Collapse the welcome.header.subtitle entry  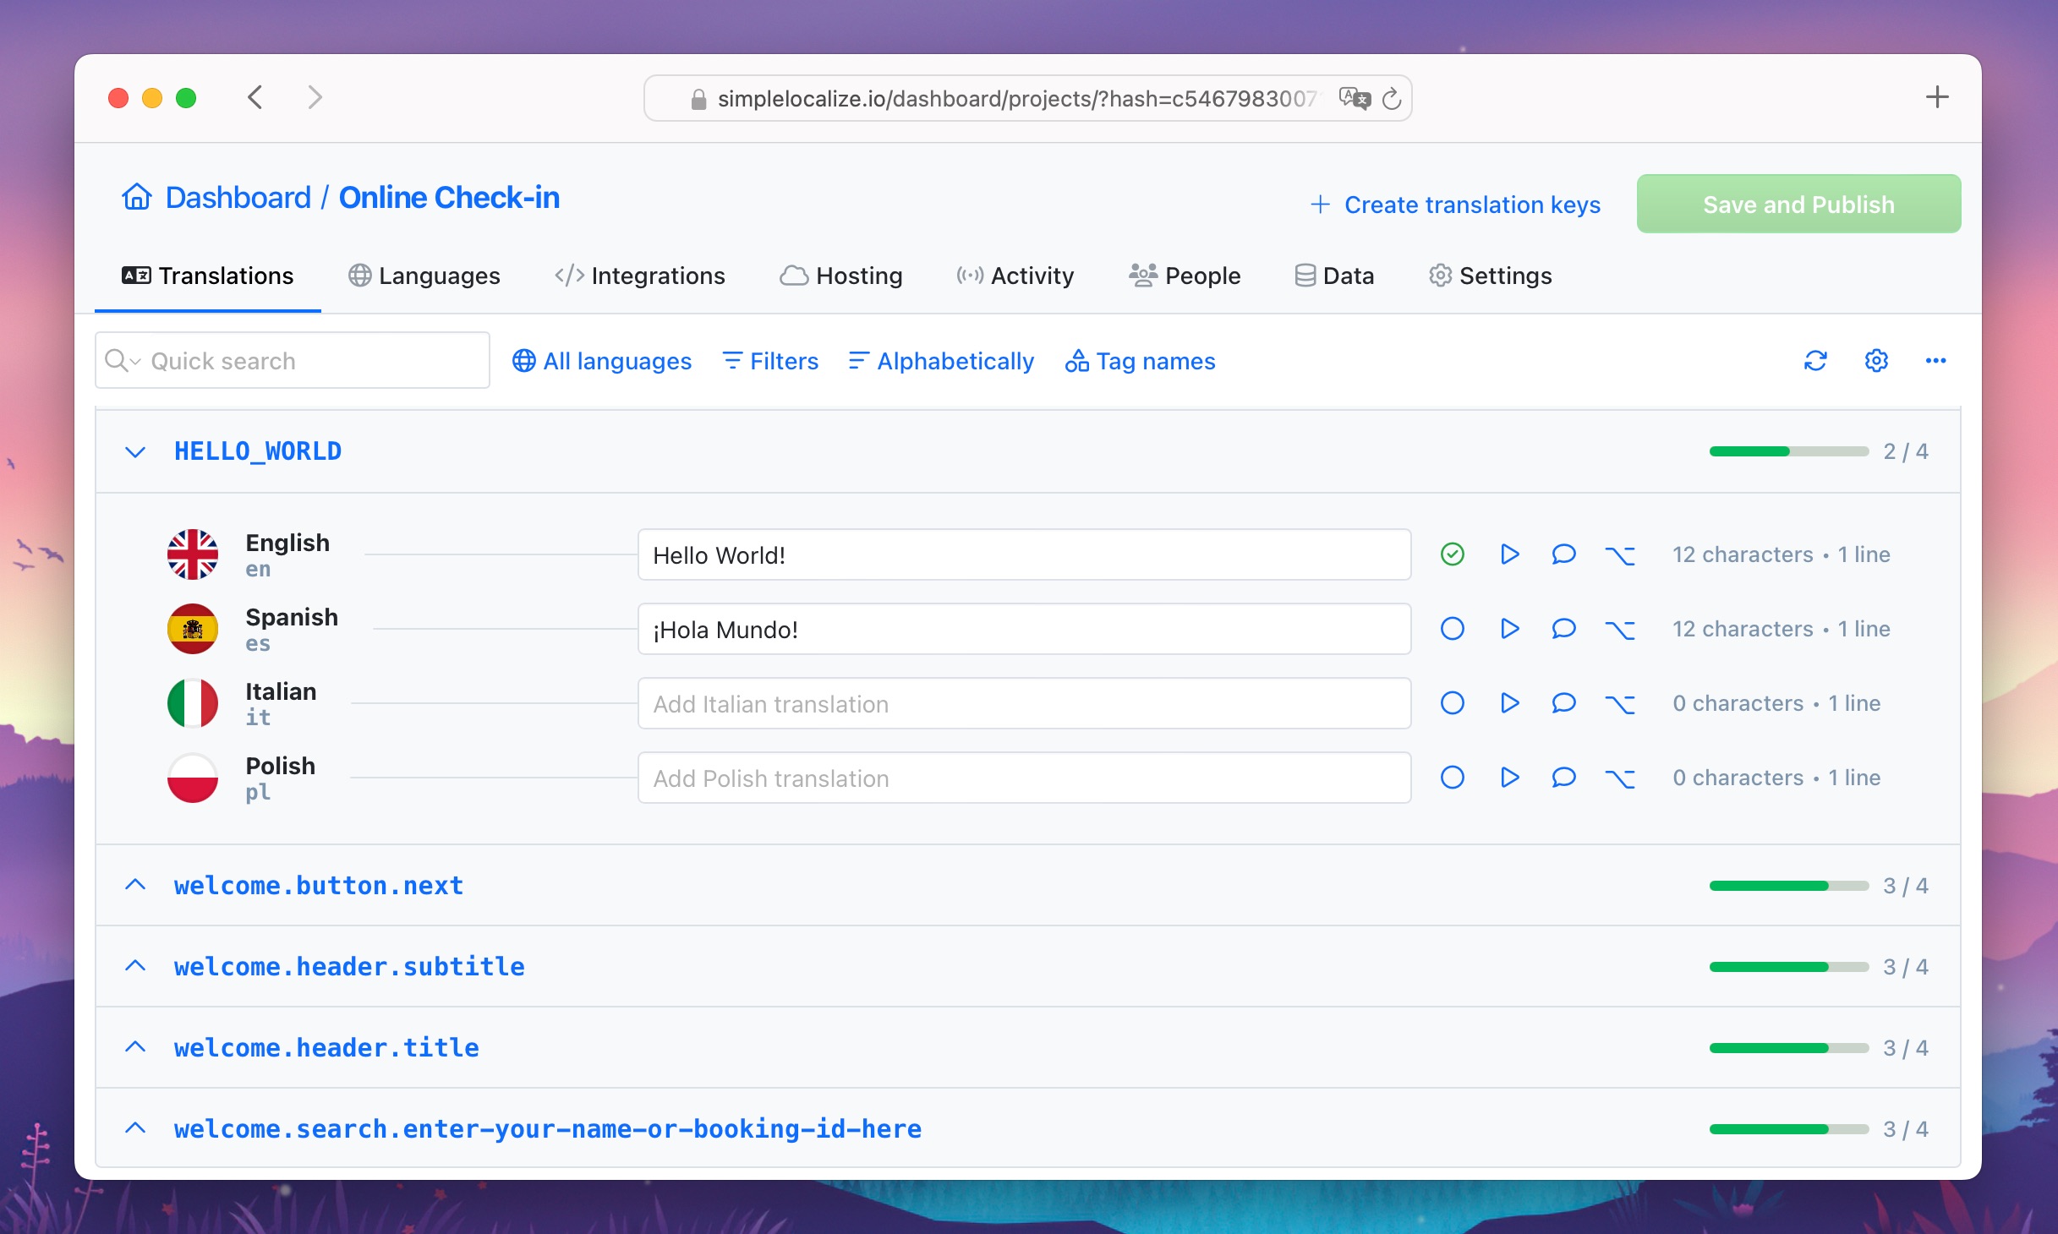(x=135, y=965)
